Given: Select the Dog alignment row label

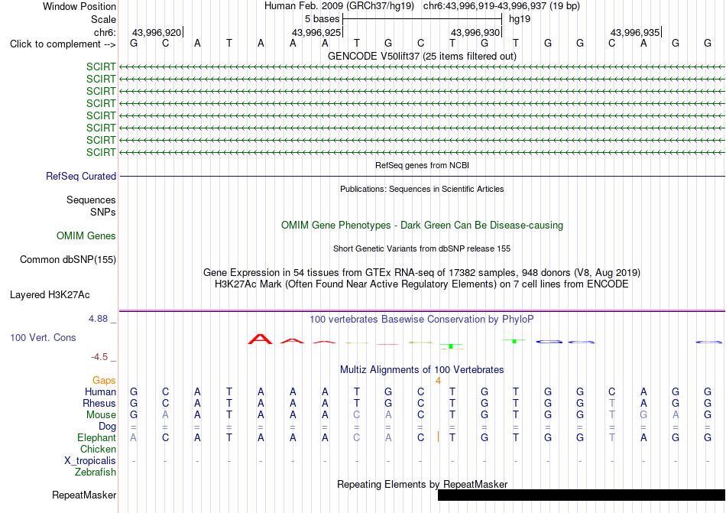Looking at the screenshot, I should coord(107,426).
